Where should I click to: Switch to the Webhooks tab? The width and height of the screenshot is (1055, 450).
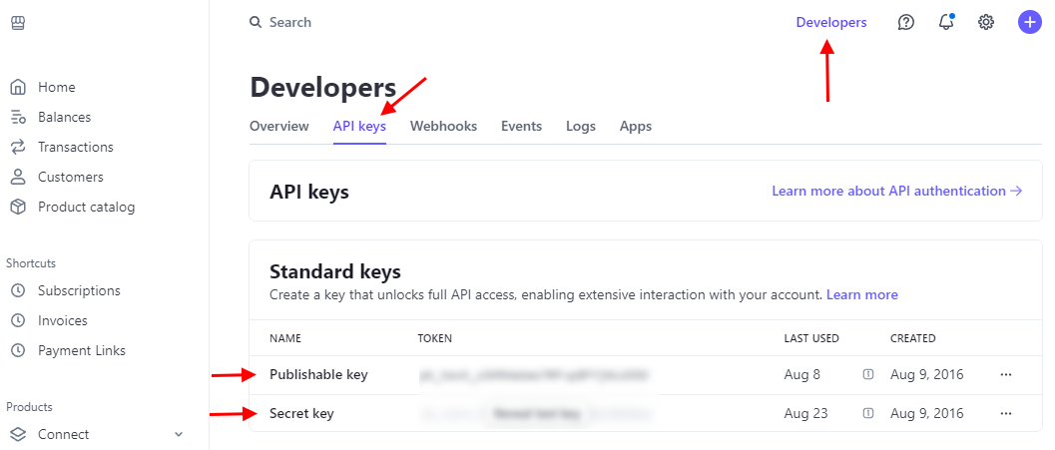(443, 126)
